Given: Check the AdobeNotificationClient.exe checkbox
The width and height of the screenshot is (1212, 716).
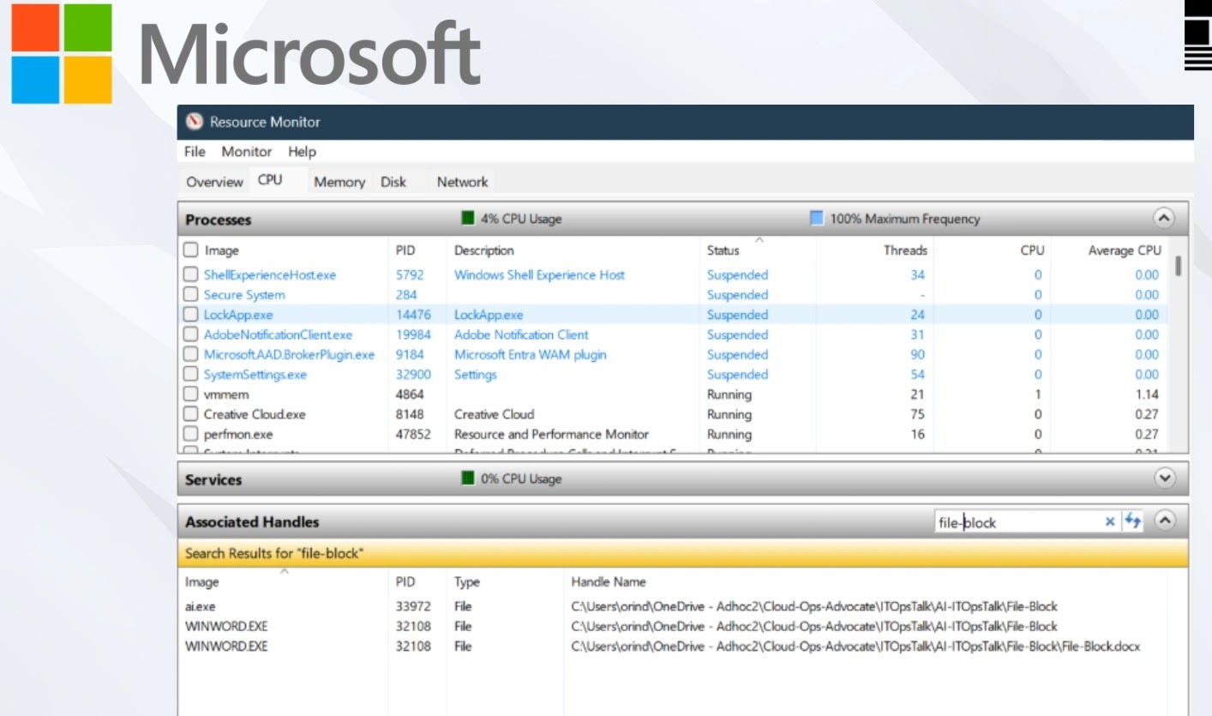Looking at the screenshot, I should (x=191, y=334).
